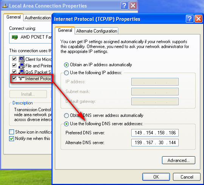Select Obtain an IP address automatically

click(66, 65)
